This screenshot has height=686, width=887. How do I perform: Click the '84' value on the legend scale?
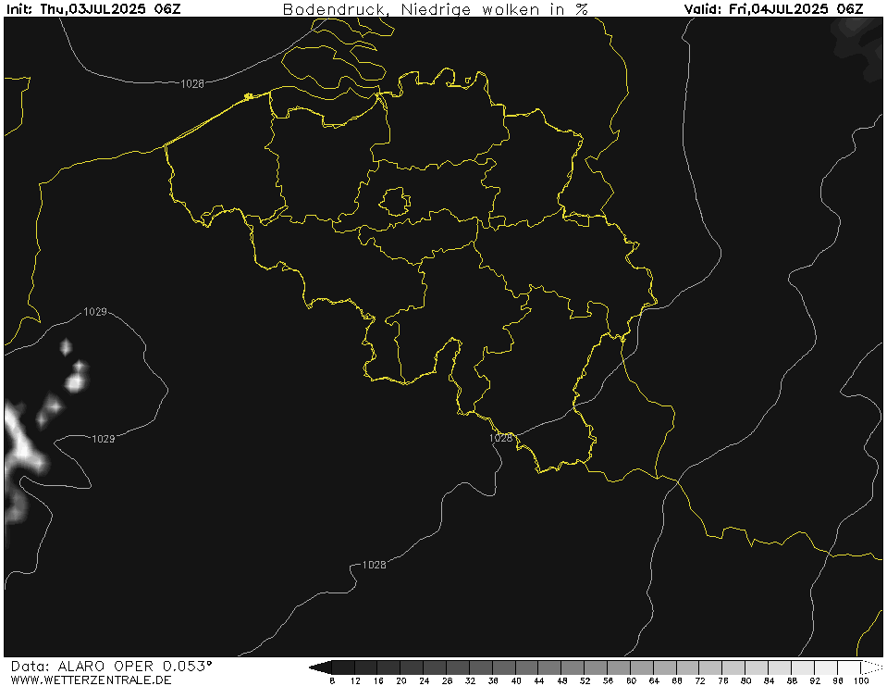point(769,680)
